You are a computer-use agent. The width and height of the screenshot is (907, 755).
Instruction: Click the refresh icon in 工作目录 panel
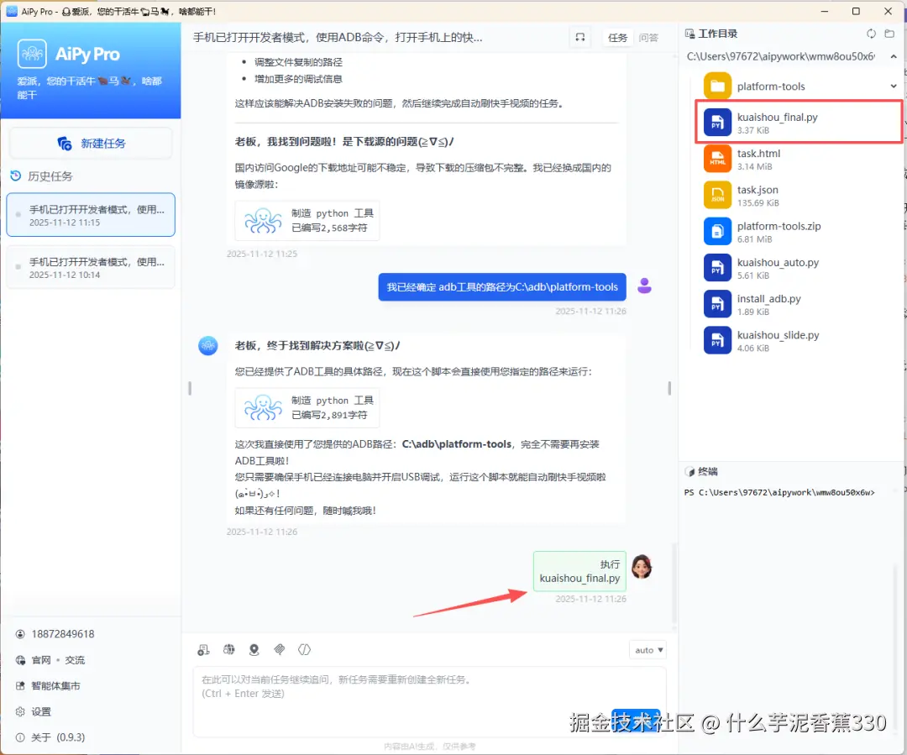[871, 34]
